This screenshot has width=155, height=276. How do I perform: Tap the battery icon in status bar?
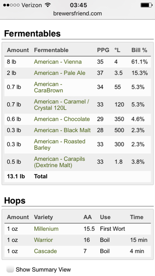[x=146, y=5]
